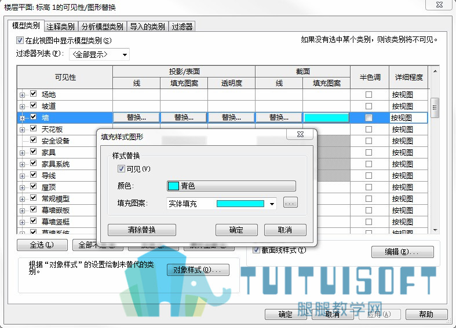Confirm 填充样式图形 dialog with 确定
This screenshot has height=328, width=456.
(236, 230)
